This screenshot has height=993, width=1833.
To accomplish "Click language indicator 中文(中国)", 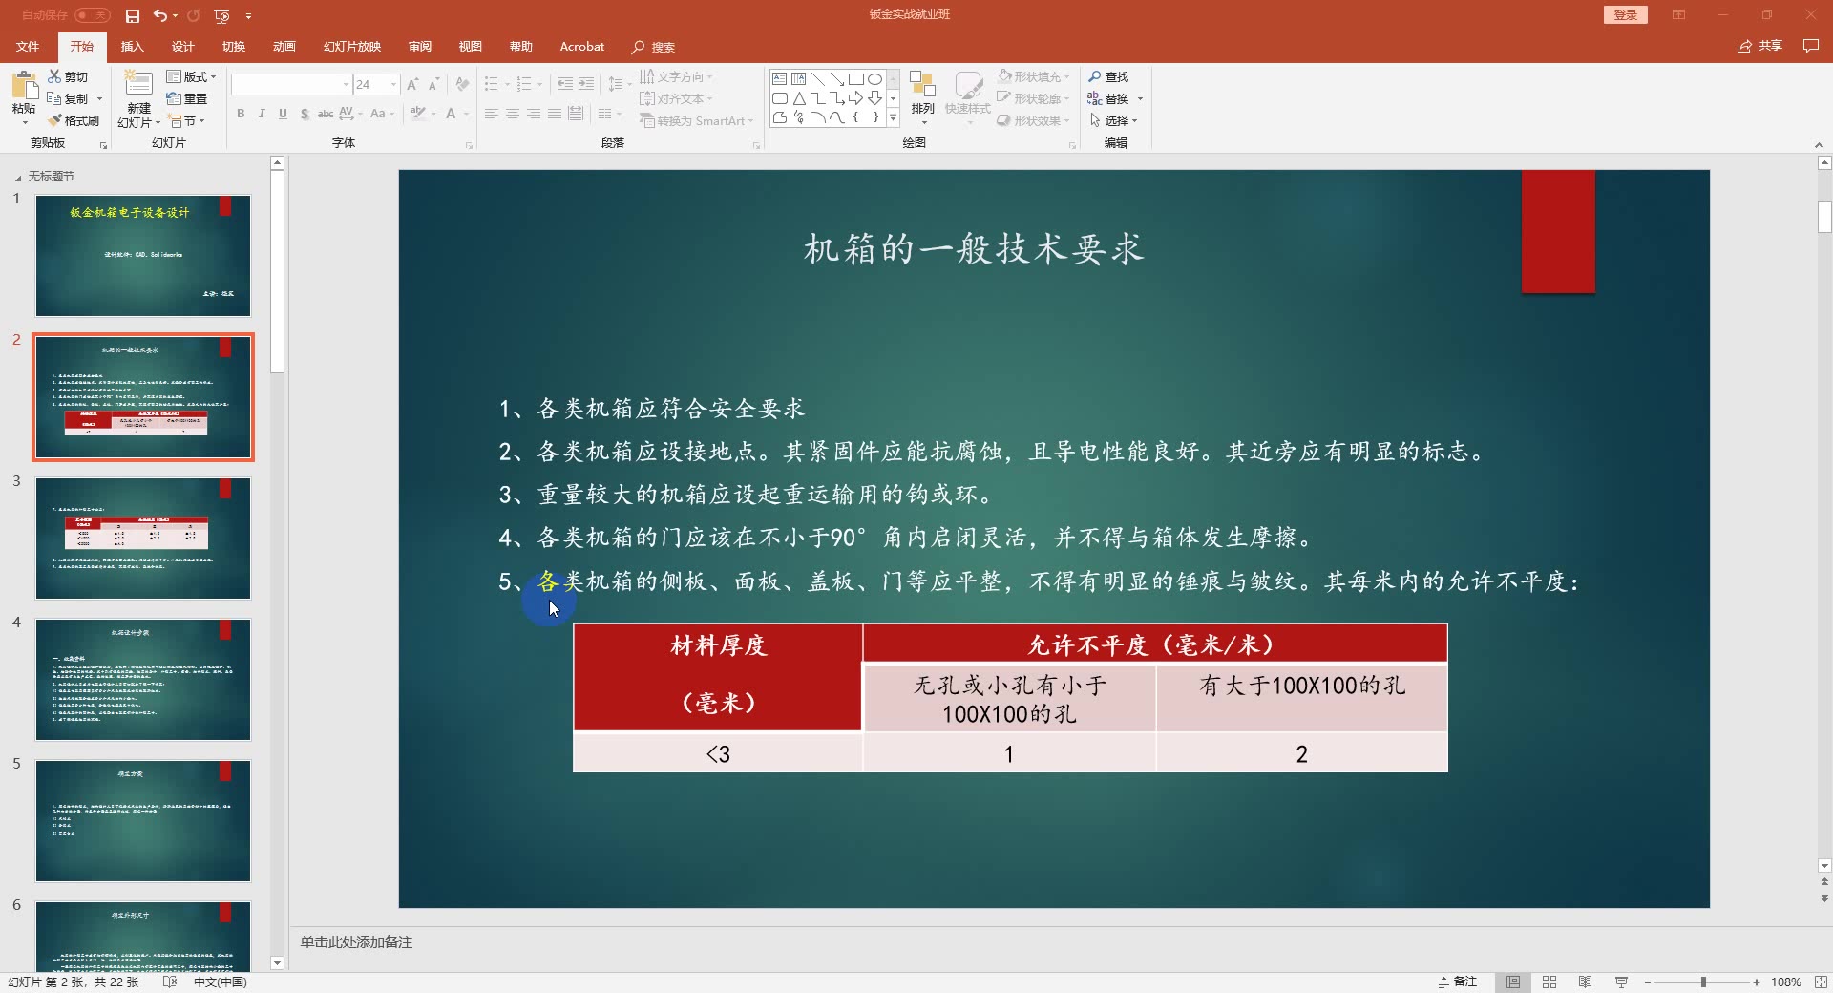I will 220,982.
